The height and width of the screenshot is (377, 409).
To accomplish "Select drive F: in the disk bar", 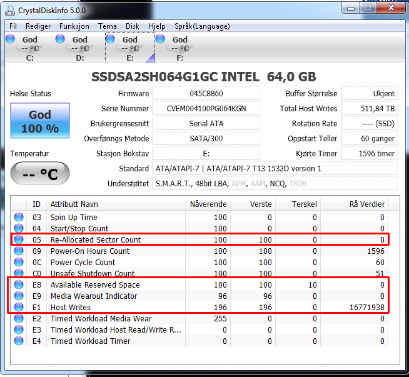I will [180, 48].
